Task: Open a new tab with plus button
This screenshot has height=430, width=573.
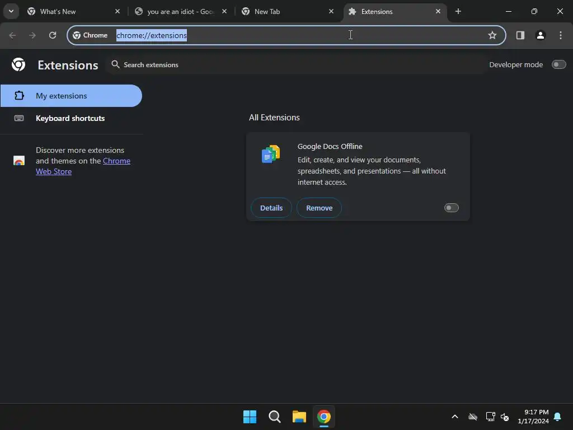Action: [458, 11]
